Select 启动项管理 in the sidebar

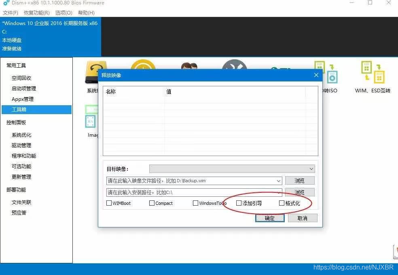24,89
